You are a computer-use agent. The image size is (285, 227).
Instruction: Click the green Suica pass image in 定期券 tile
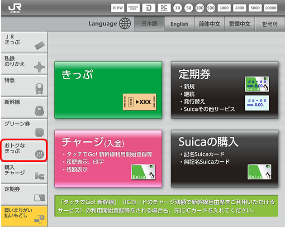click(x=257, y=84)
